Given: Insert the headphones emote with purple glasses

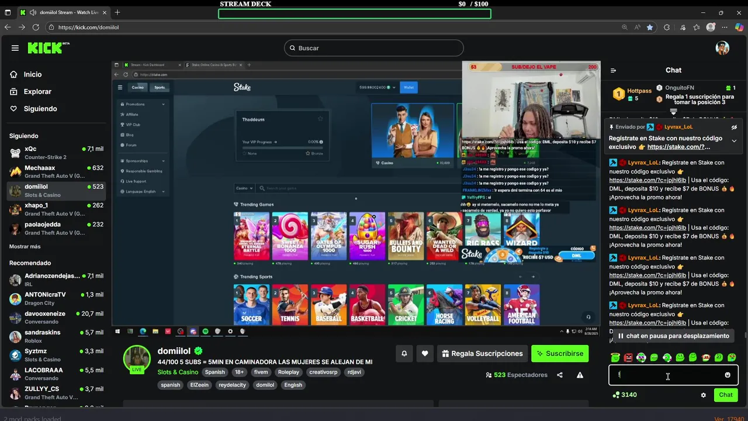Looking at the screenshot, I should 641,357.
